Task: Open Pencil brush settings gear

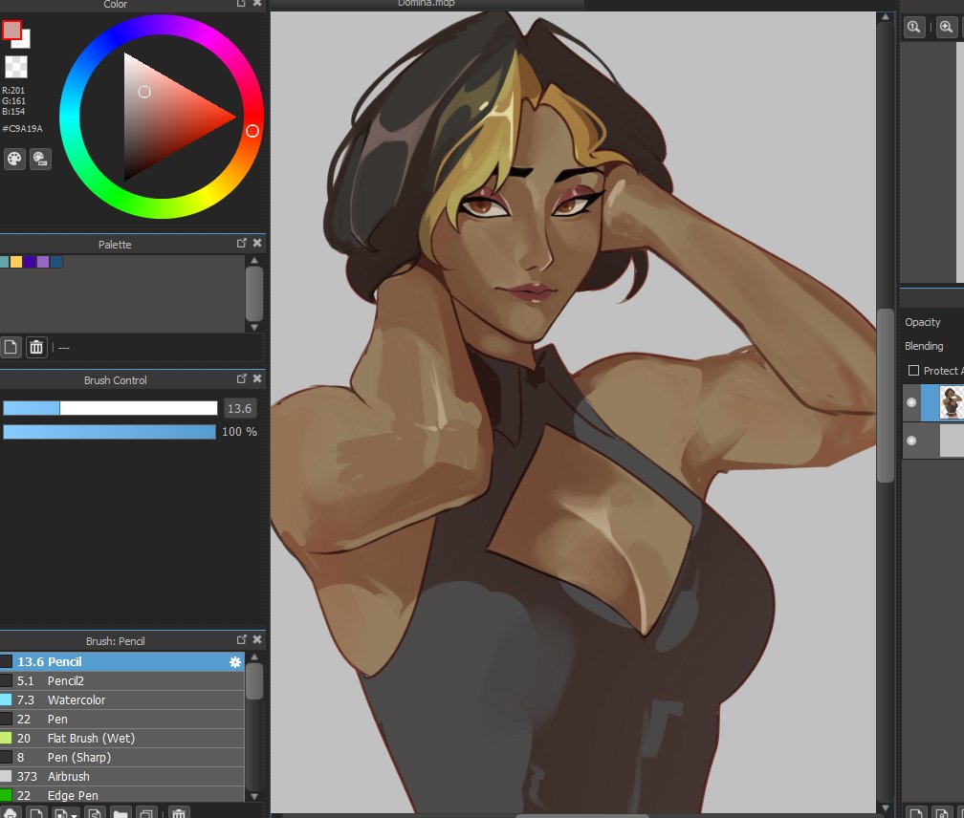Action: click(235, 662)
